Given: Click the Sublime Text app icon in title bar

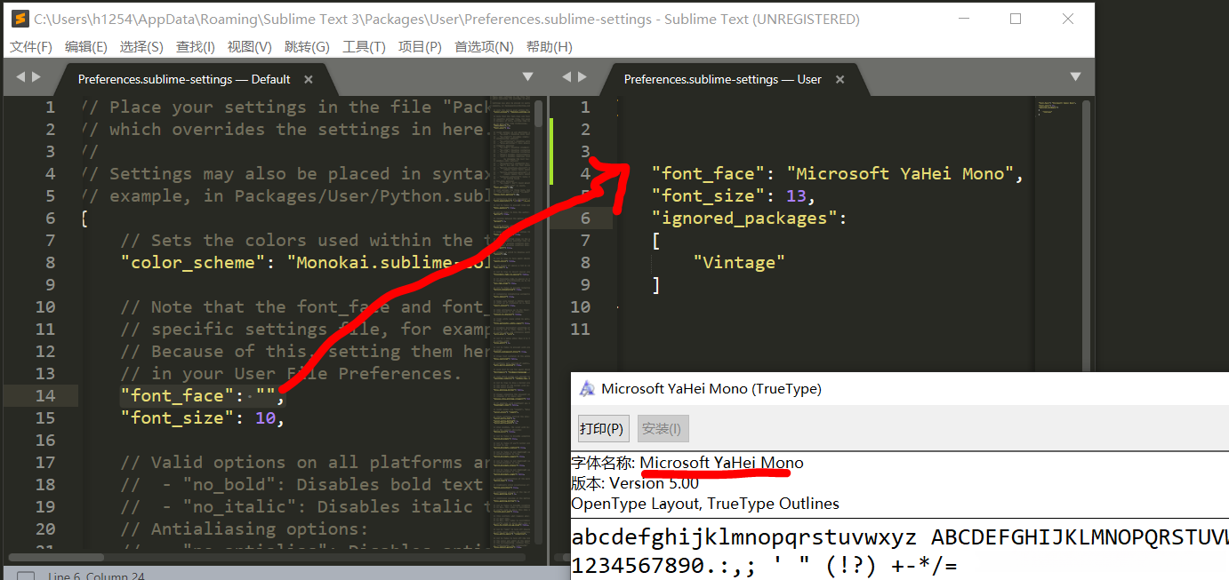Looking at the screenshot, I should coord(20,19).
